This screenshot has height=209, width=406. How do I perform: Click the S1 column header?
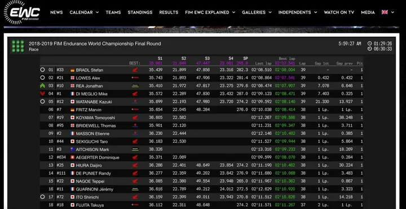160,58
